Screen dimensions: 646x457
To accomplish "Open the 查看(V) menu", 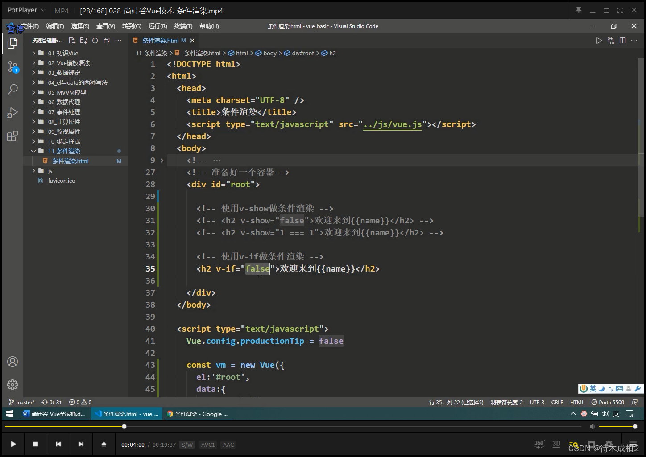I will coord(106,26).
